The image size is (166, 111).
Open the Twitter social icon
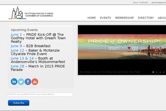tap(21, 82)
